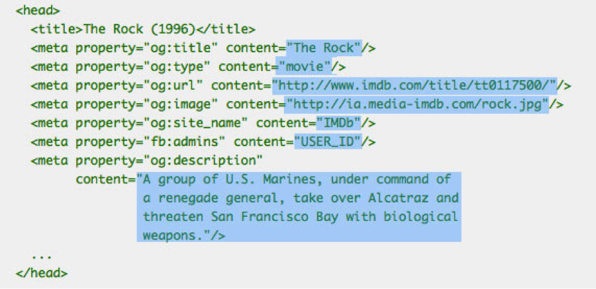Select highlighted value "The Rock" of og:title
Image resolution: width=596 pixels, height=289 pixels.
(324, 48)
